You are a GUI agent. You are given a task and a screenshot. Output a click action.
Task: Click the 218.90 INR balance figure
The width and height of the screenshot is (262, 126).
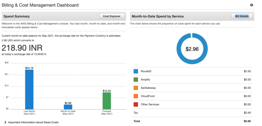pos(22,48)
